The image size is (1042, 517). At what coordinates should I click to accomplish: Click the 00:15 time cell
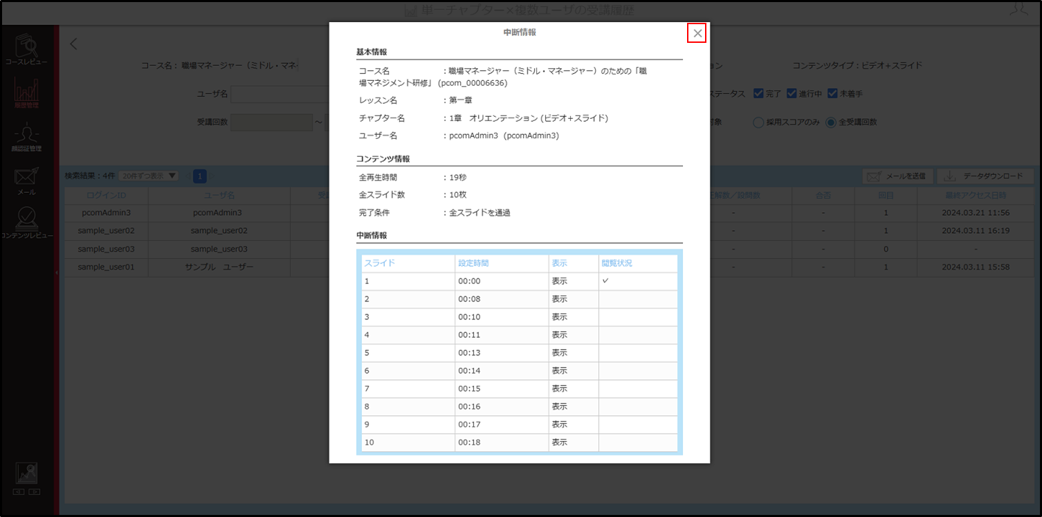502,389
